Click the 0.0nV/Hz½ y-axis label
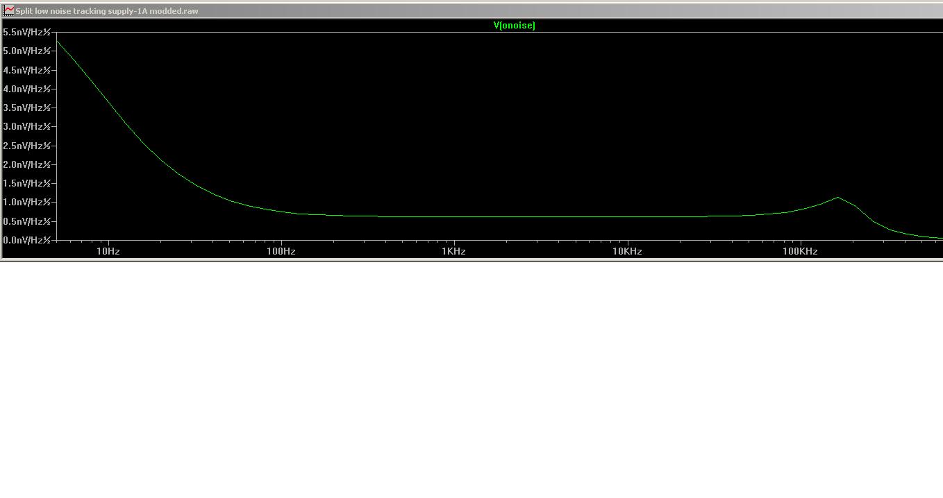The image size is (943, 498). [x=27, y=240]
